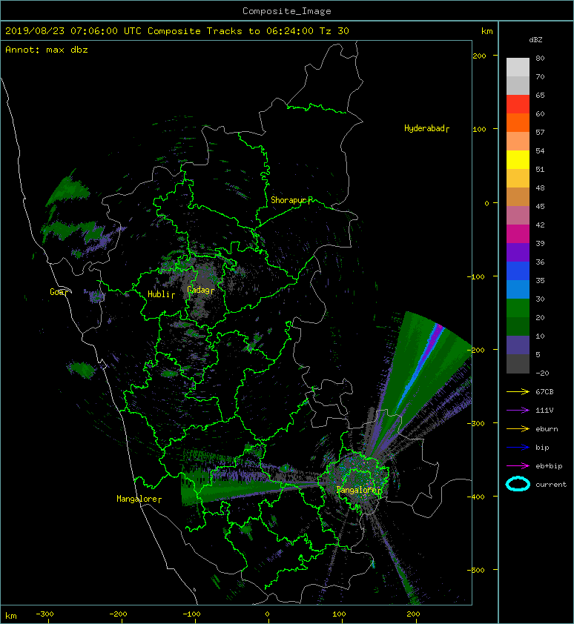Screen dimensions: 574x624
Task: Click the 200 tick on vertical km axis
Action: (x=479, y=56)
